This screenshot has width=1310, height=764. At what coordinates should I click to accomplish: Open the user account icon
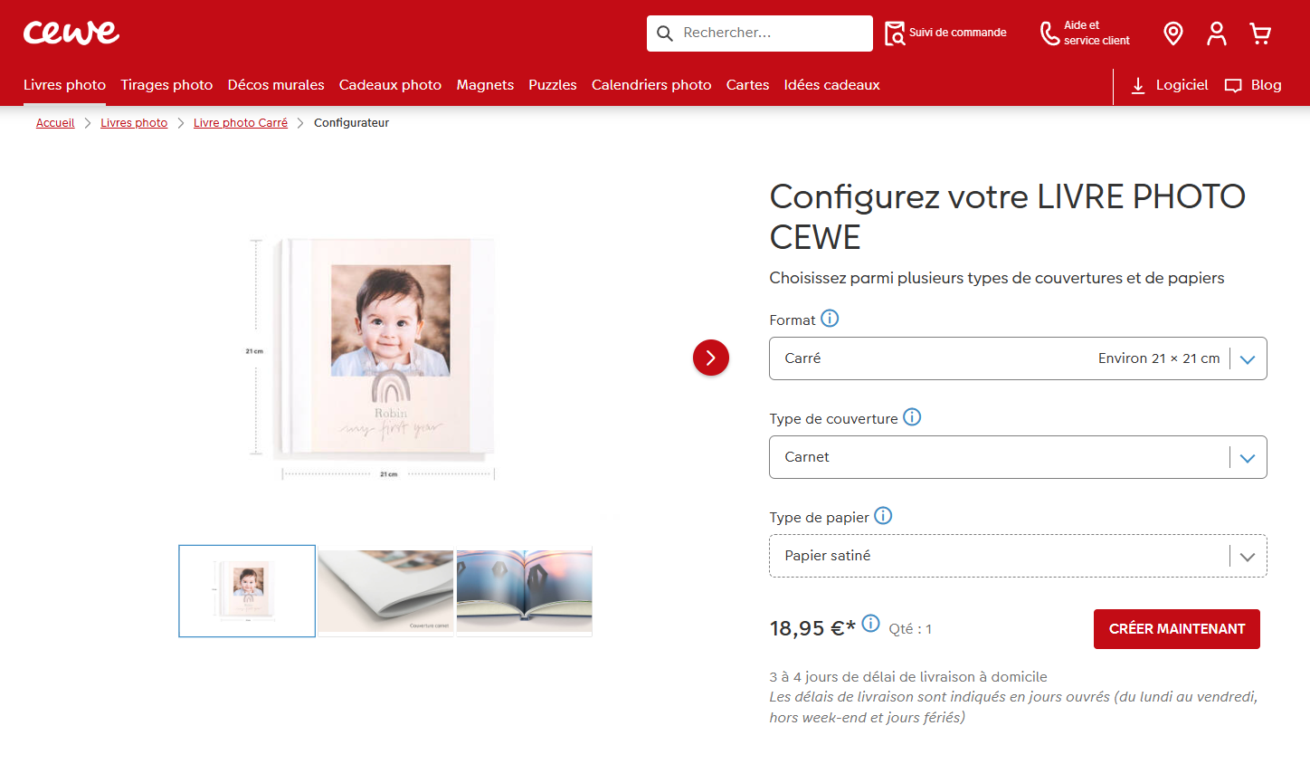[1217, 33]
